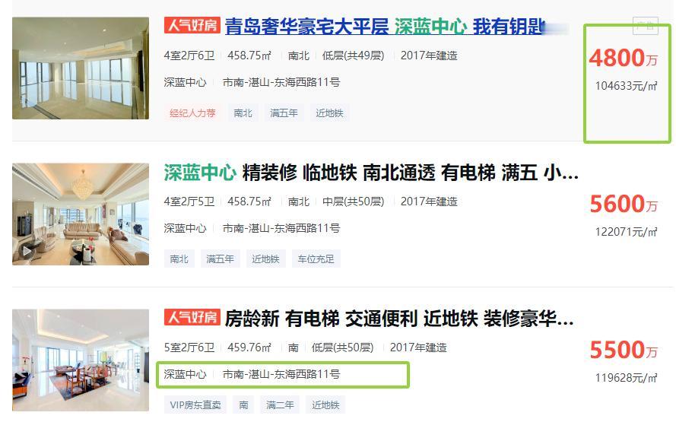Click the 满五年 tag in first listing
Screen dimensions: 676x422
[x=284, y=113]
